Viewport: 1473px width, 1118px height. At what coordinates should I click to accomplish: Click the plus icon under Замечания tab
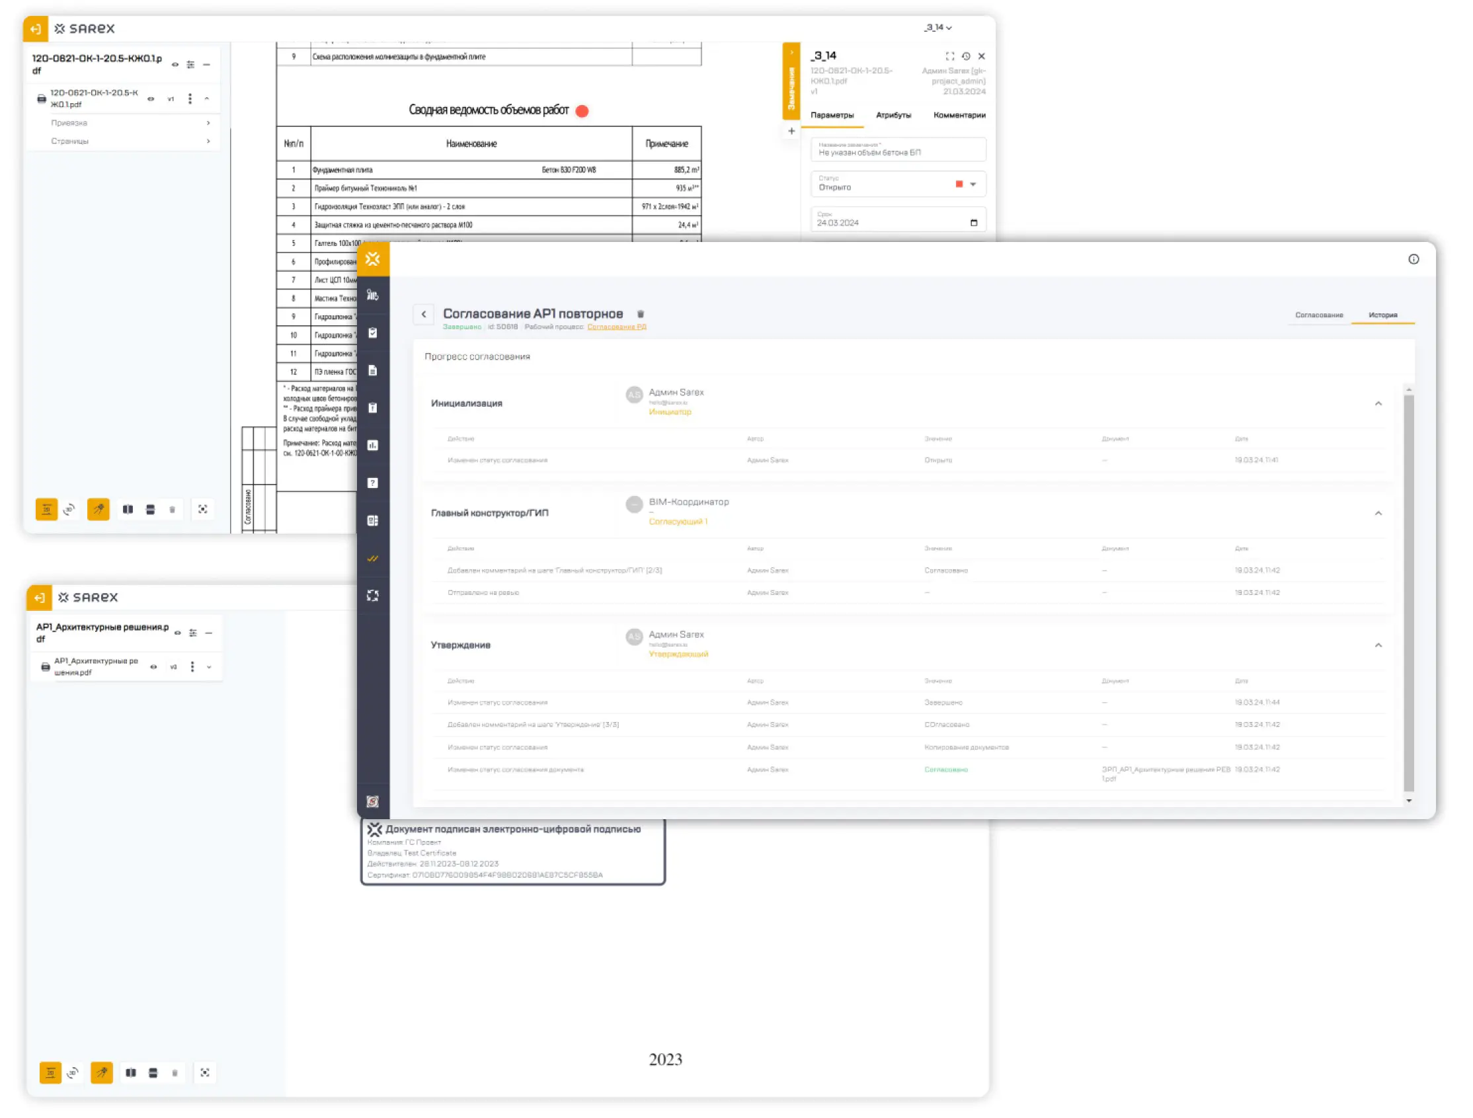click(x=791, y=131)
